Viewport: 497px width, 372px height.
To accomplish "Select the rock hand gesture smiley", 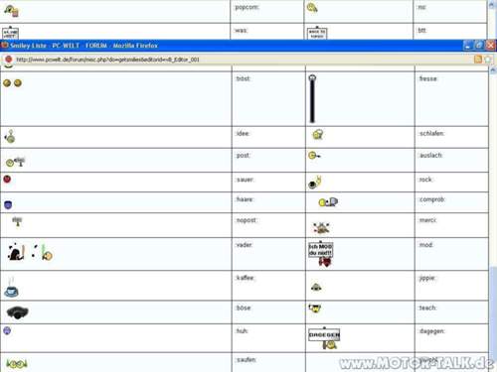I will click(315, 183).
